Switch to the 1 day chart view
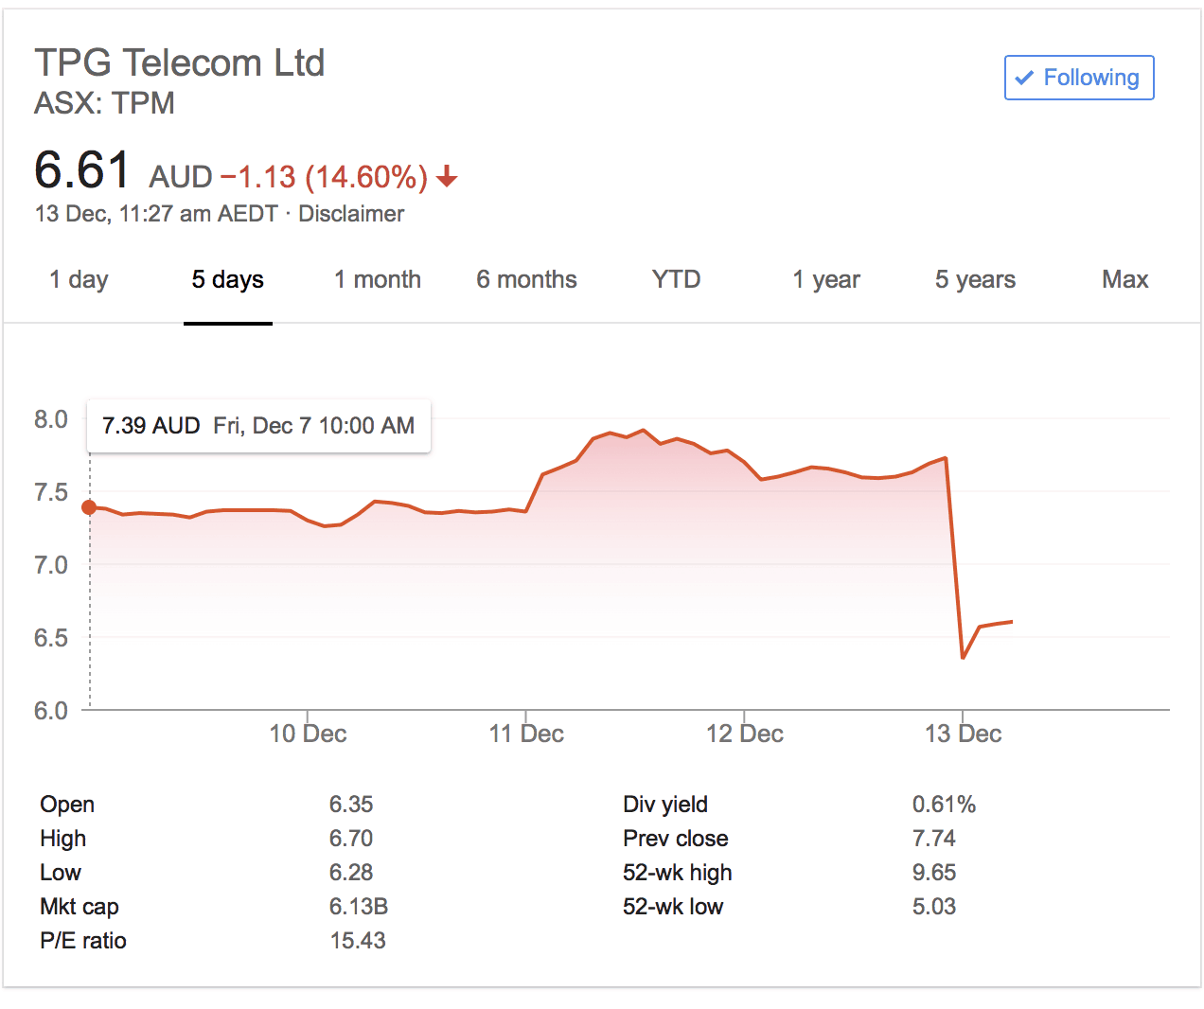The height and width of the screenshot is (1009, 1204). coord(79,279)
